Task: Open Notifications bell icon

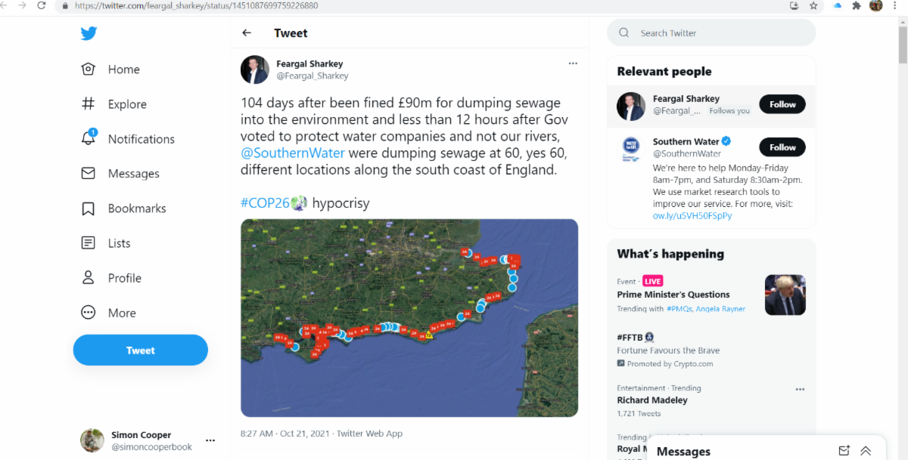Action: pyautogui.click(x=89, y=138)
